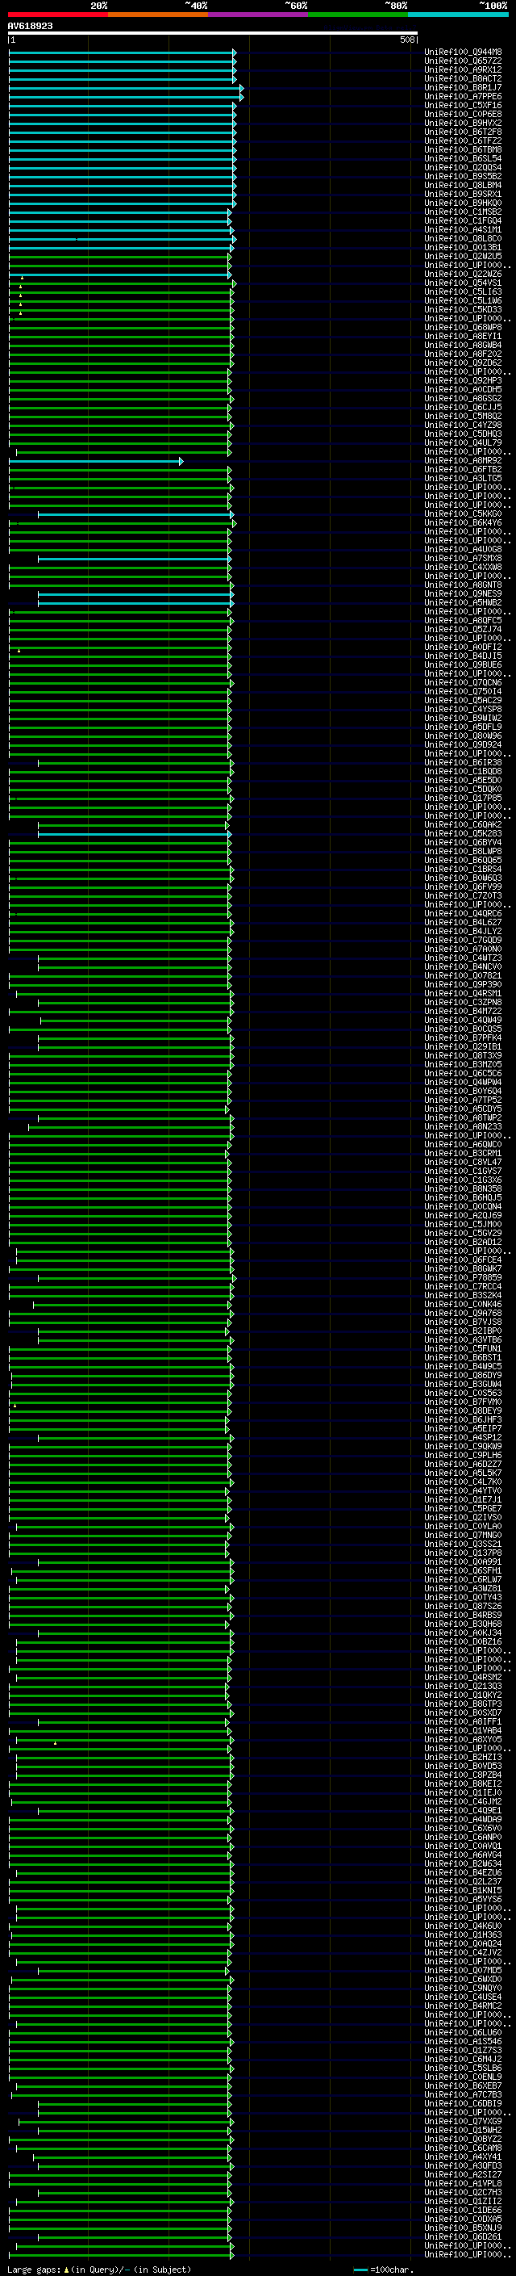
Task: Click the green ~80% identity legend bar
Action: point(358,15)
